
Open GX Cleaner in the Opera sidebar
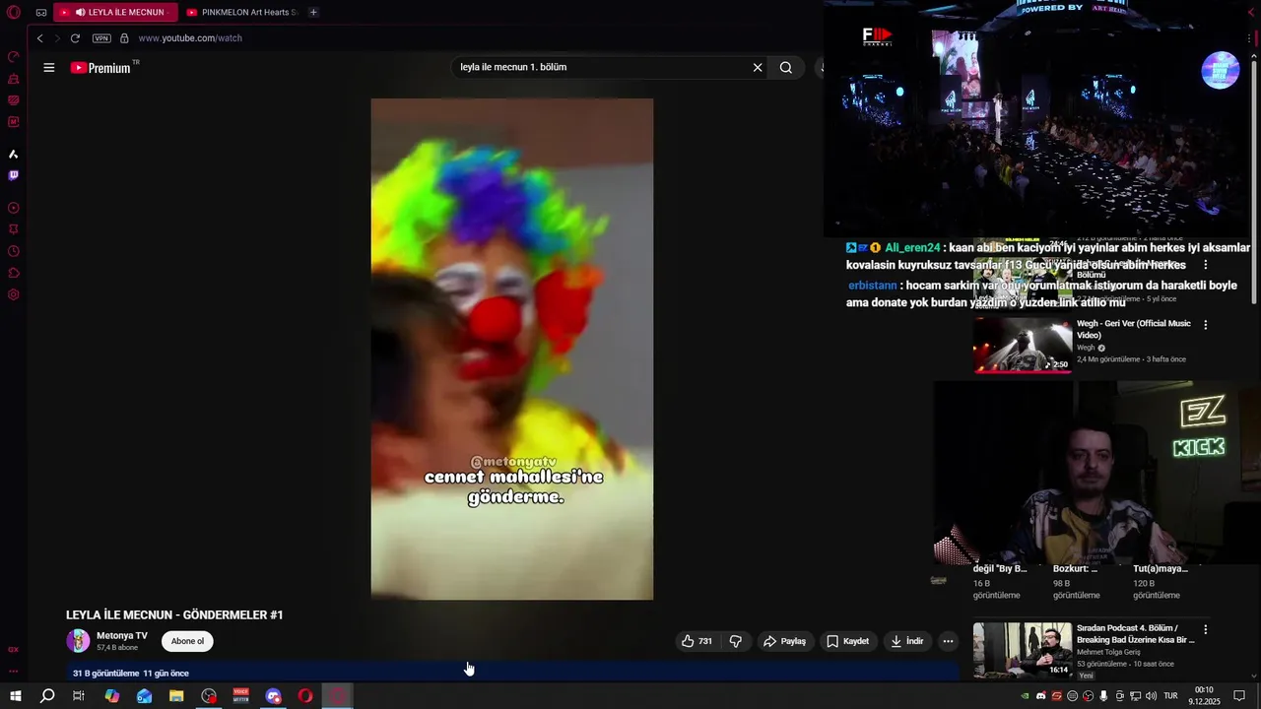pyautogui.click(x=14, y=79)
